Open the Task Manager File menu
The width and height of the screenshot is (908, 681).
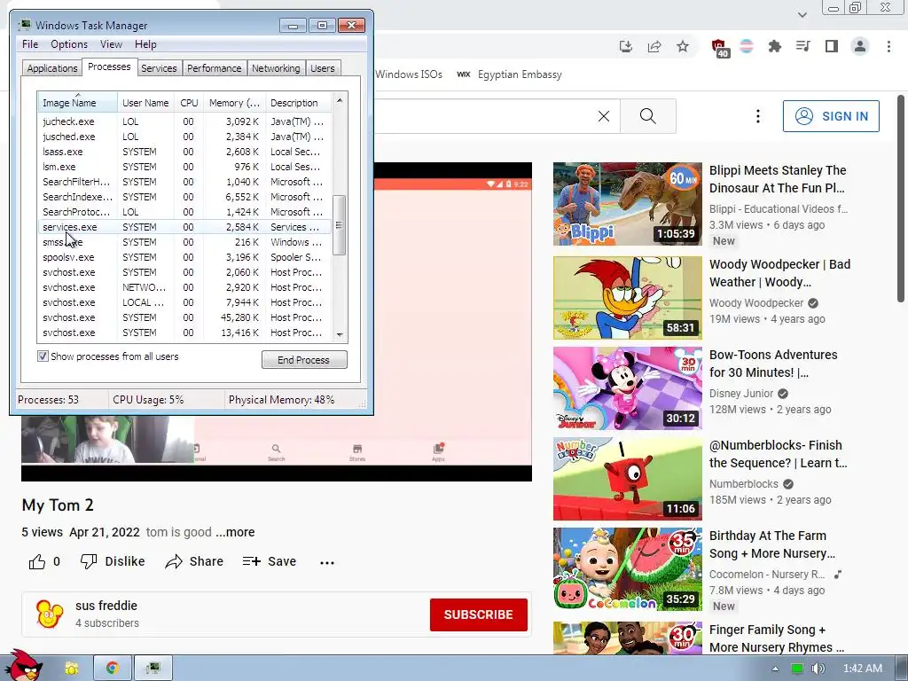(30, 44)
